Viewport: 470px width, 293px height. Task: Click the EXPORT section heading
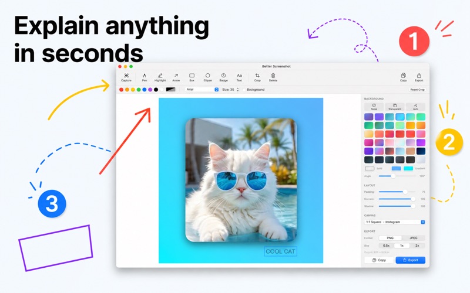coord(370,231)
